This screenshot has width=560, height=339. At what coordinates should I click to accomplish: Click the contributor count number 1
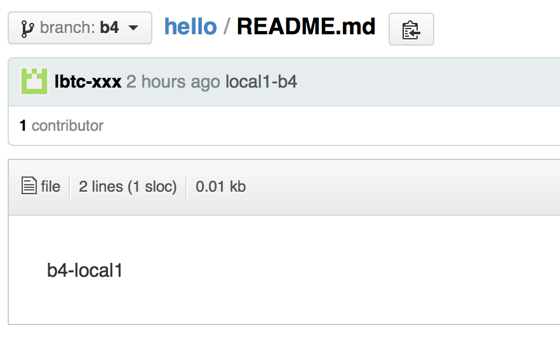(23, 126)
